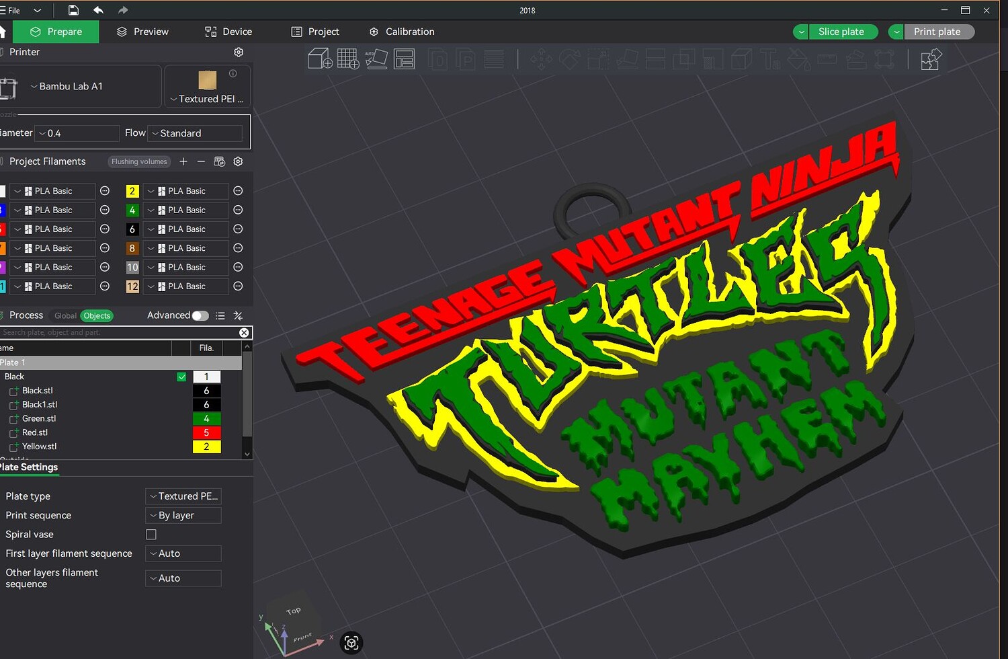Viewport: 1008px width, 659px height.
Task: Switch Process to Objects mode
Action: (x=97, y=315)
